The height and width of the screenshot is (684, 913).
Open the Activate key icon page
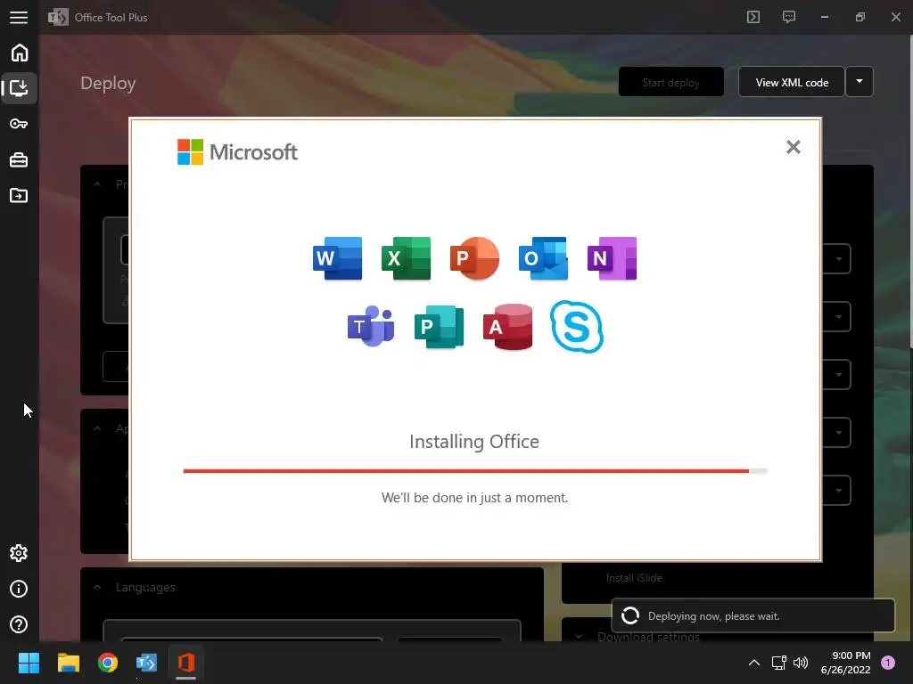point(19,123)
